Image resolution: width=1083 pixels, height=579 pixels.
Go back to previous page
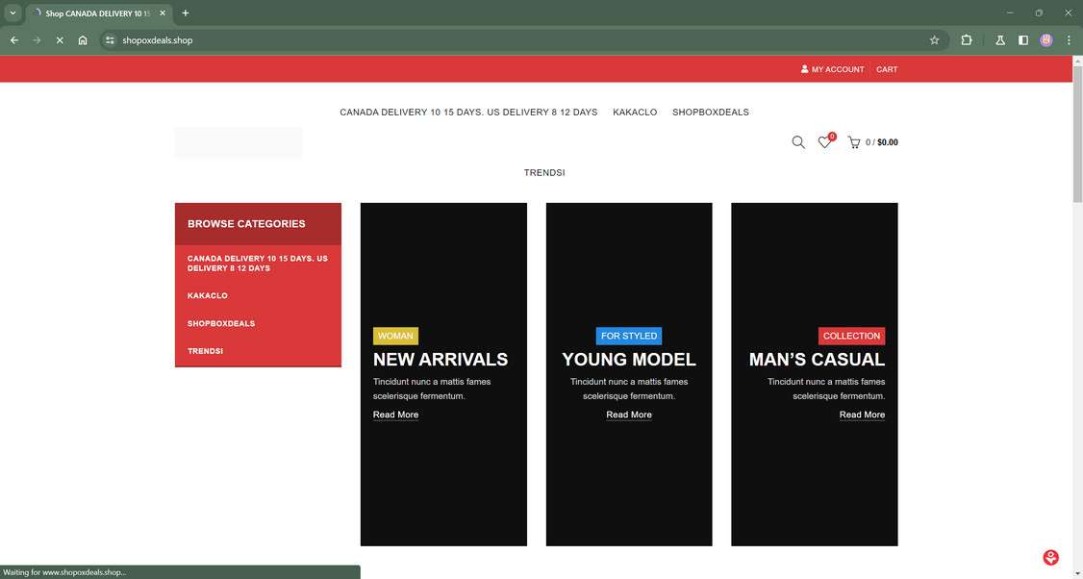pos(13,40)
